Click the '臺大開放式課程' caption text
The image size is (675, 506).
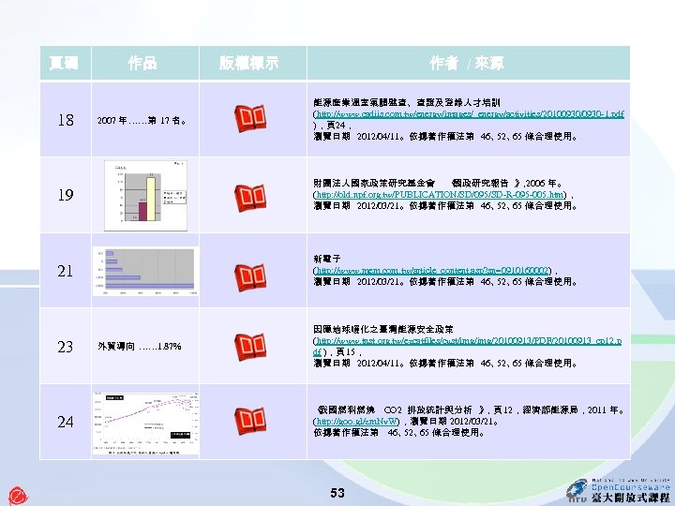coord(630,498)
